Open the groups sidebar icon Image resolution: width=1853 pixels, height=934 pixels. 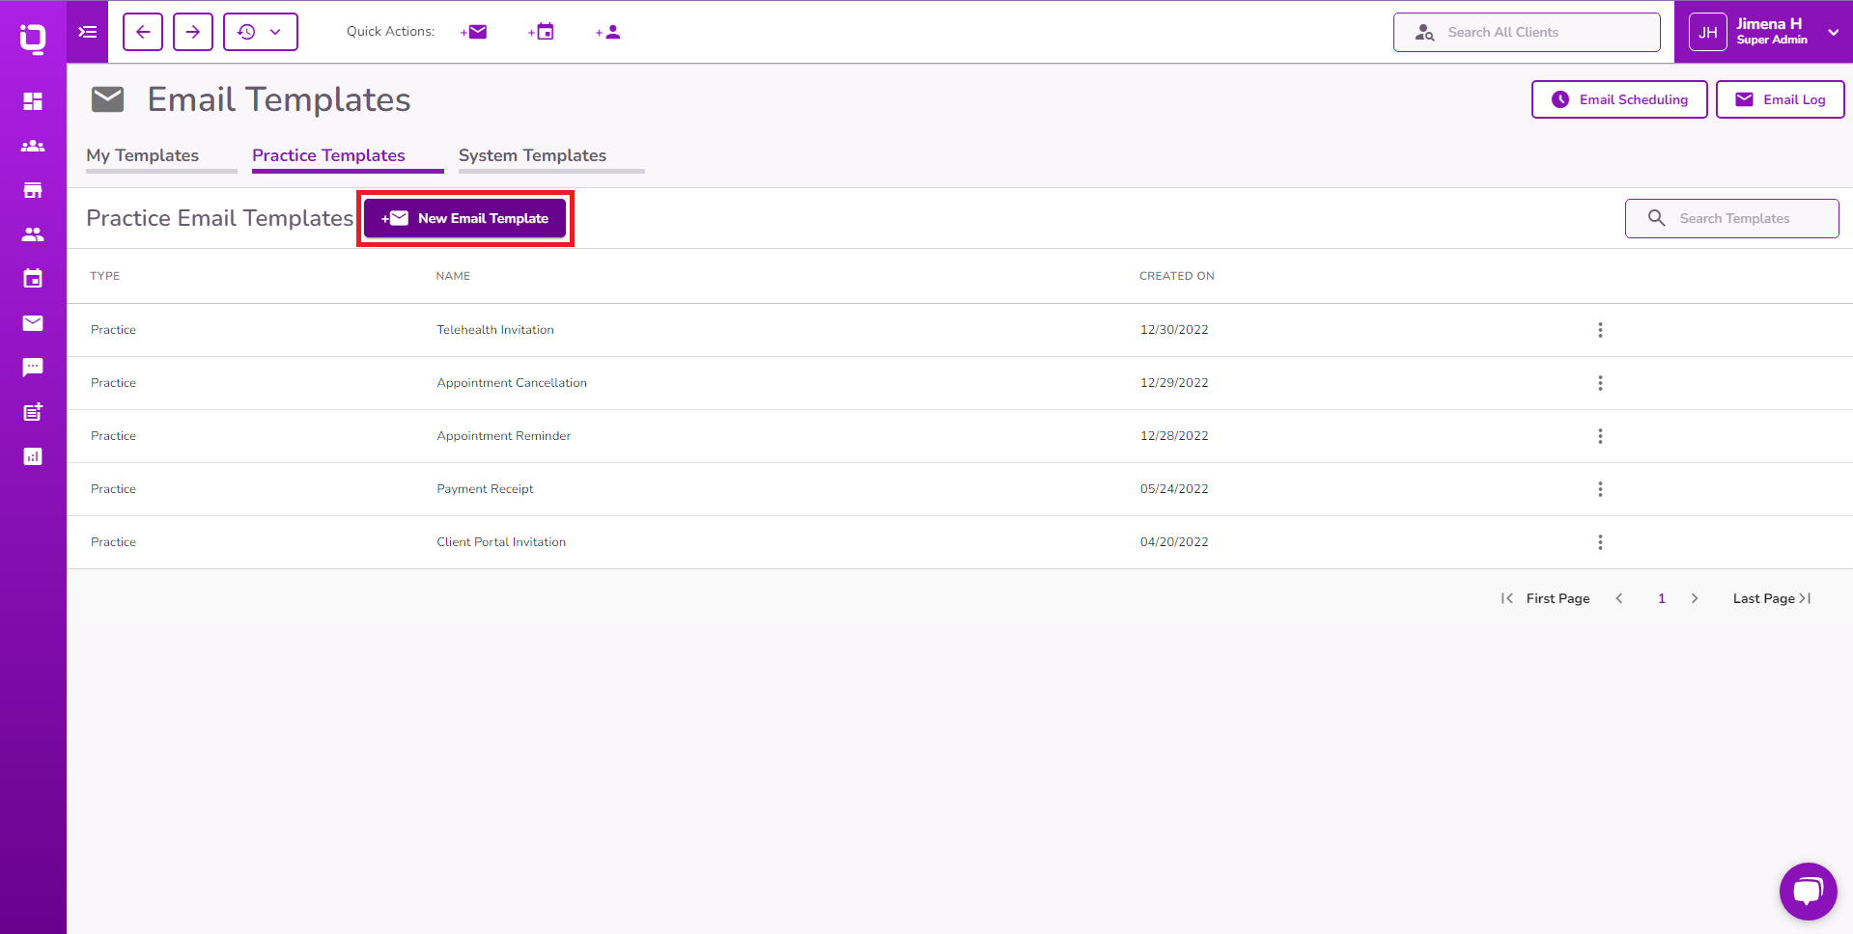pos(33,146)
